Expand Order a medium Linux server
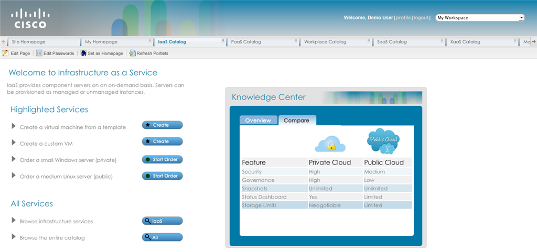 click(14, 176)
